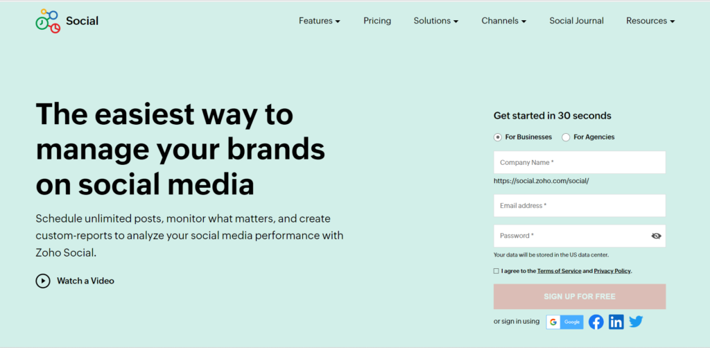Click the Sign Up For Free button
Image resolution: width=710 pixels, height=348 pixels.
[x=580, y=297]
